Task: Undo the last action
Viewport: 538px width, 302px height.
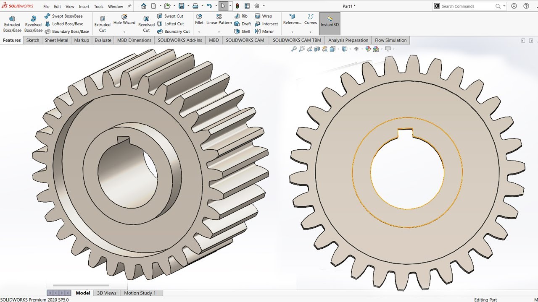Action: point(209,6)
